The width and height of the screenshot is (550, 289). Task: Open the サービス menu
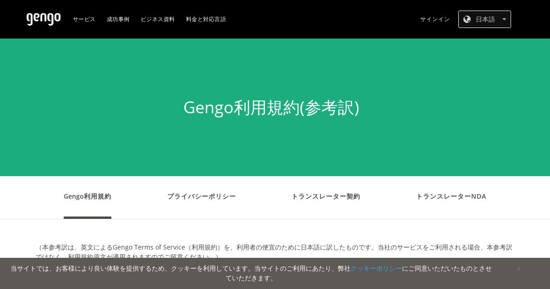[x=84, y=19]
